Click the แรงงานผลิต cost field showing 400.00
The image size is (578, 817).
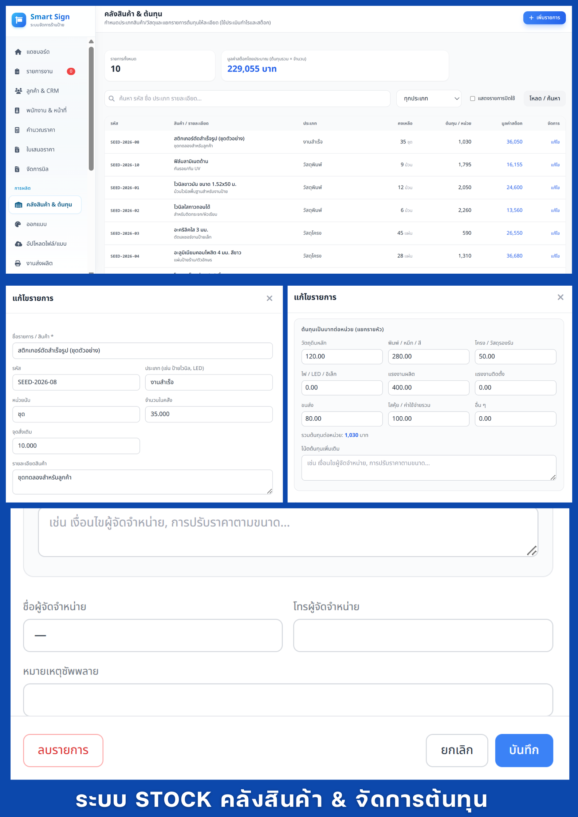click(x=428, y=388)
